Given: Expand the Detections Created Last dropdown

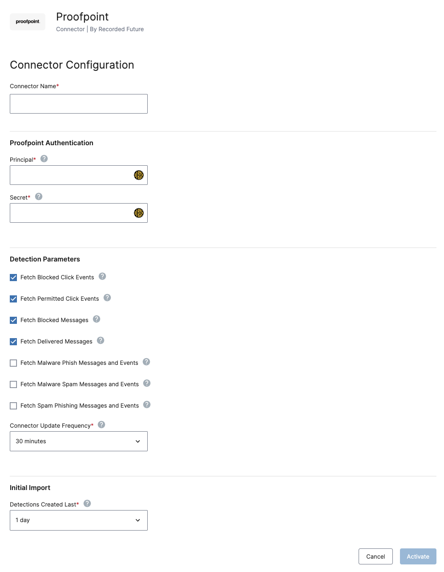Looking at the screenshot, I should coord(79,520).
